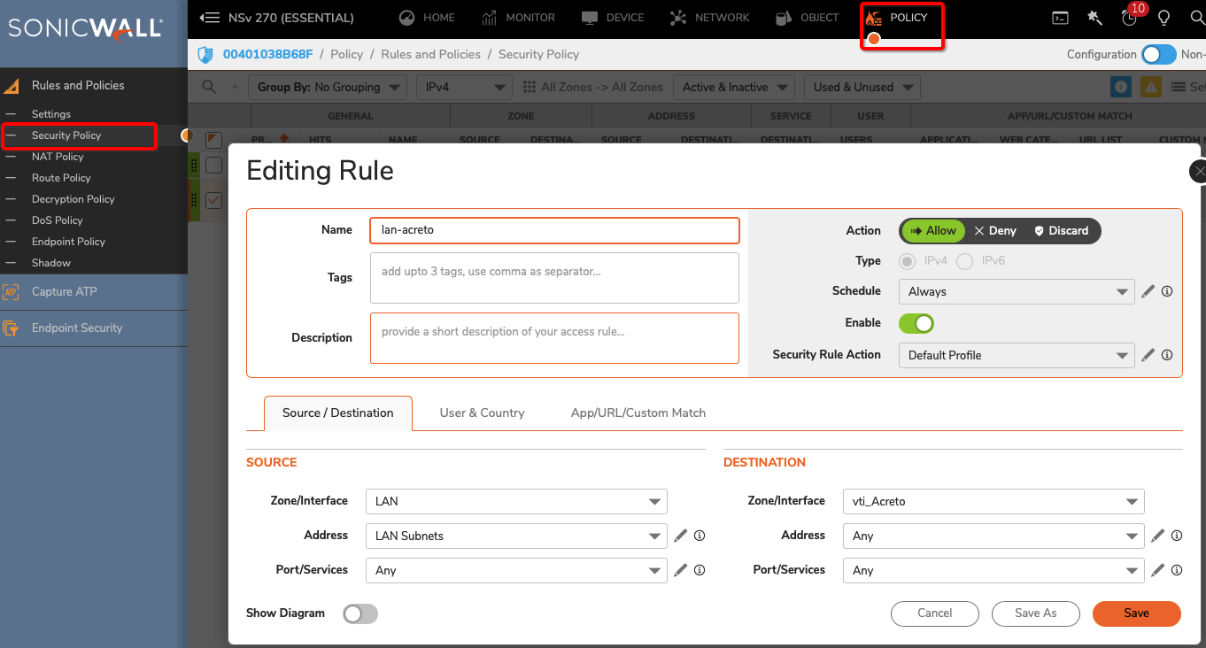Switch to the Source / Destination tab
The image size is (1206, 648).
338,413
